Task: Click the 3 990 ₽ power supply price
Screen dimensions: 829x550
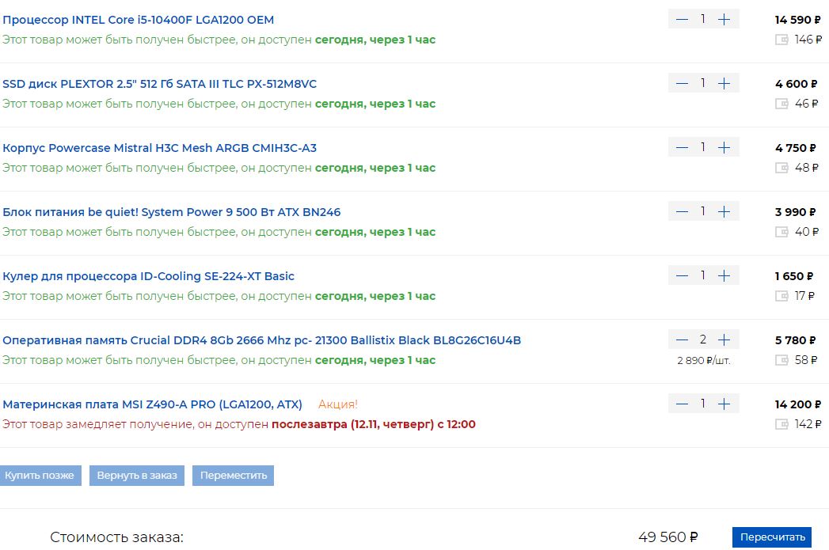Action: click(x=796, y=212)
